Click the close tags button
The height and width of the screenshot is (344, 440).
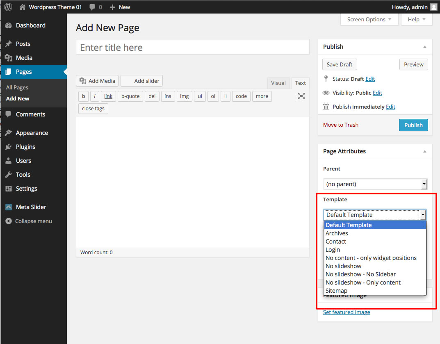point(93,109)
